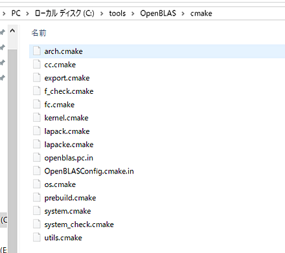Screen dimensions: 285x253
Task: Click the cc.cmake file icon
Action: tap(37, 65)
